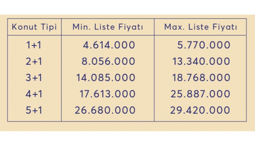Select the 17.613.000 price value
The width and height of the screenshot is (255, 146).
click(x=106, y=94)
